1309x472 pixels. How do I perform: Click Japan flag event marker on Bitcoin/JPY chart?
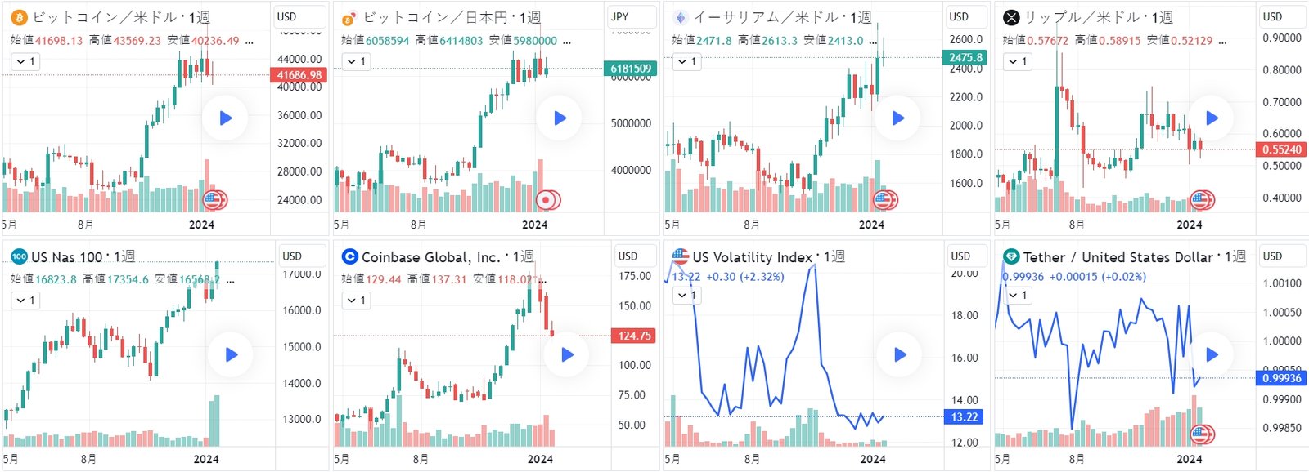[x=547, y=199]
